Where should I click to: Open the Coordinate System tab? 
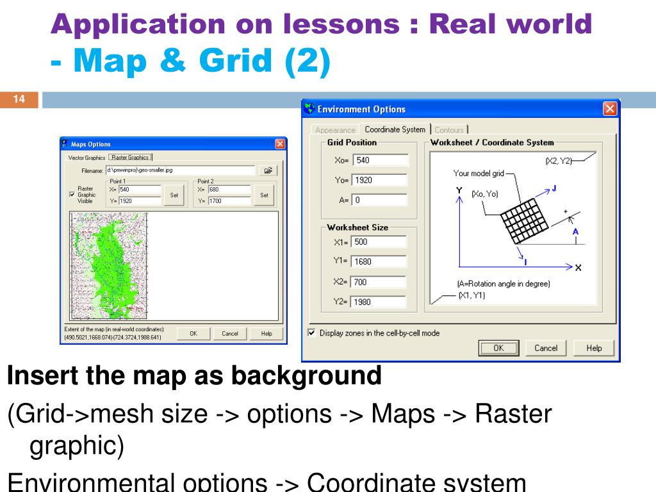(395, 129)
